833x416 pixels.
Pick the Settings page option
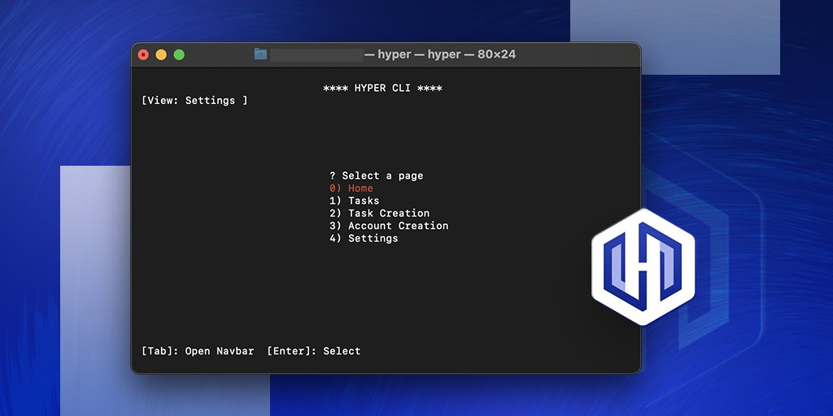click(364, 238)
